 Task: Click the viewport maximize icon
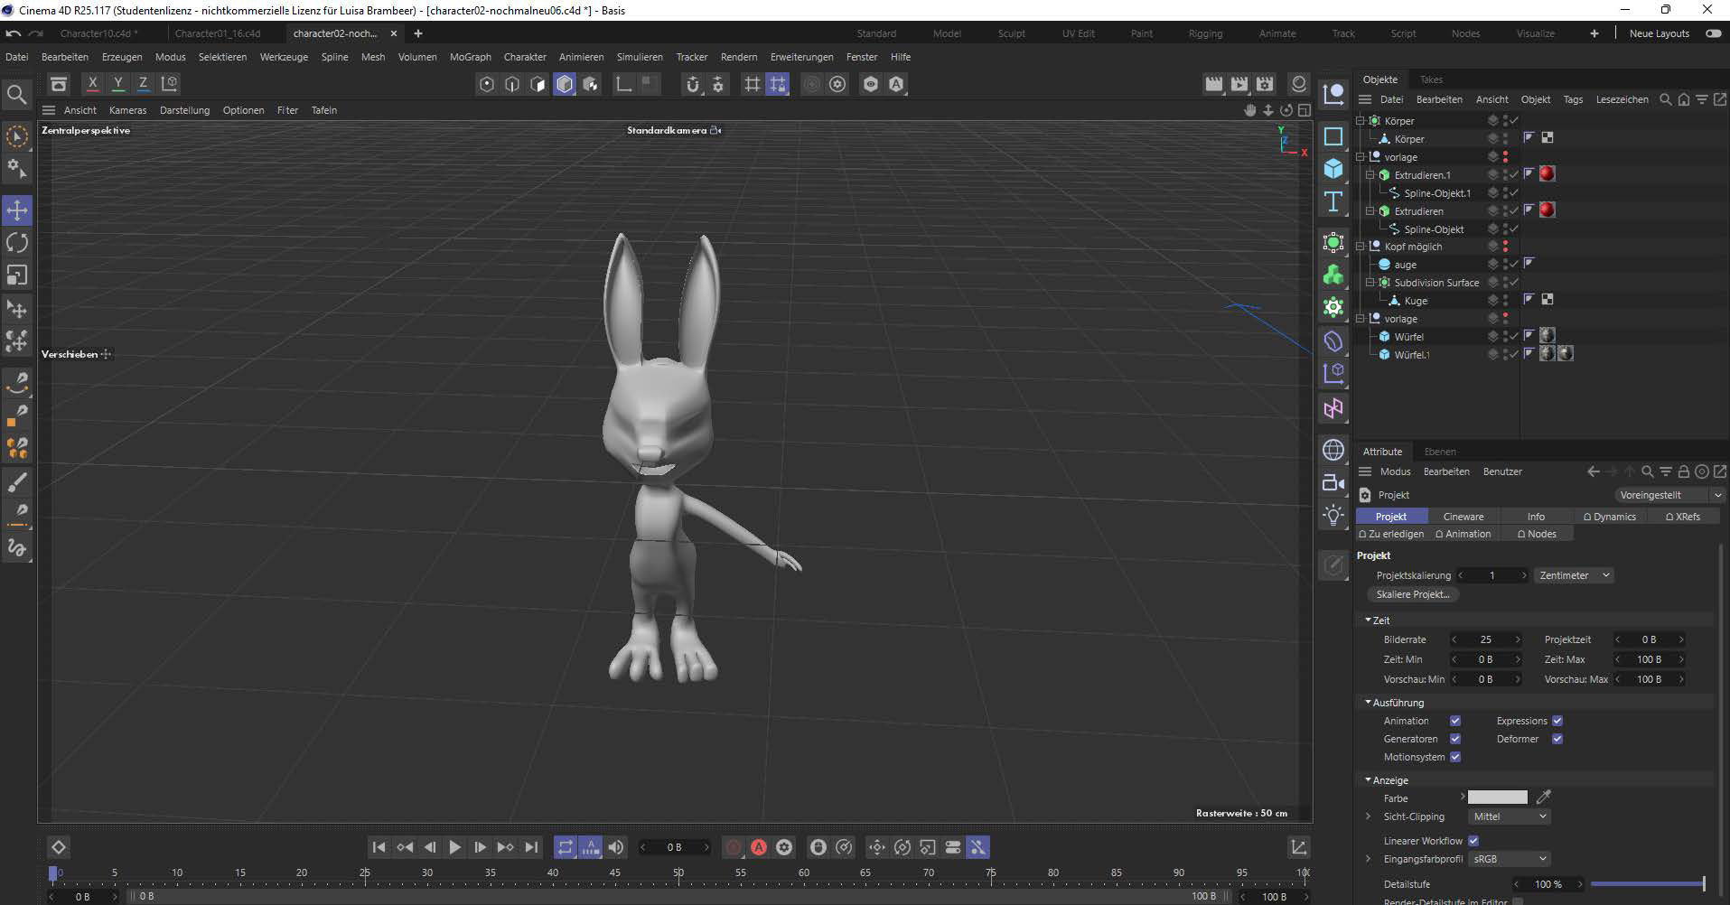(1305, 110)
